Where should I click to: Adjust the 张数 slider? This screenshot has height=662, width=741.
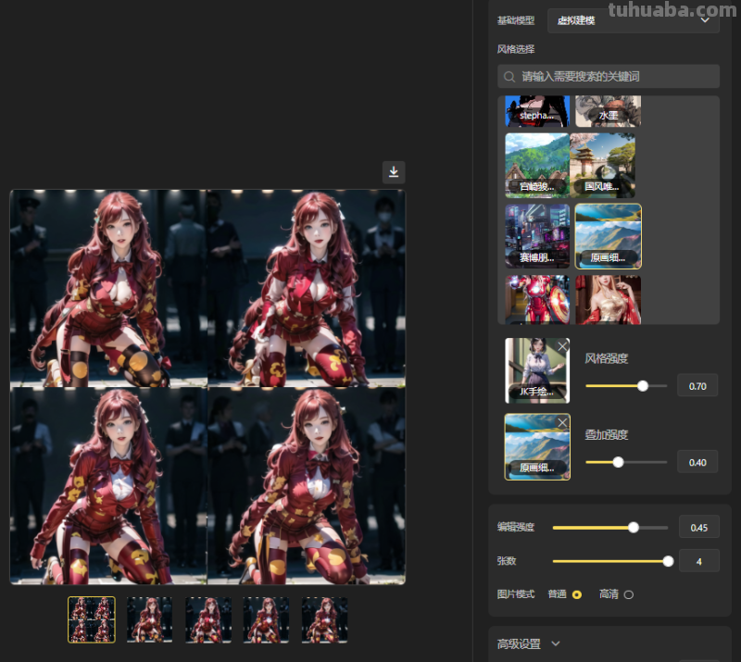pos(668,561)
